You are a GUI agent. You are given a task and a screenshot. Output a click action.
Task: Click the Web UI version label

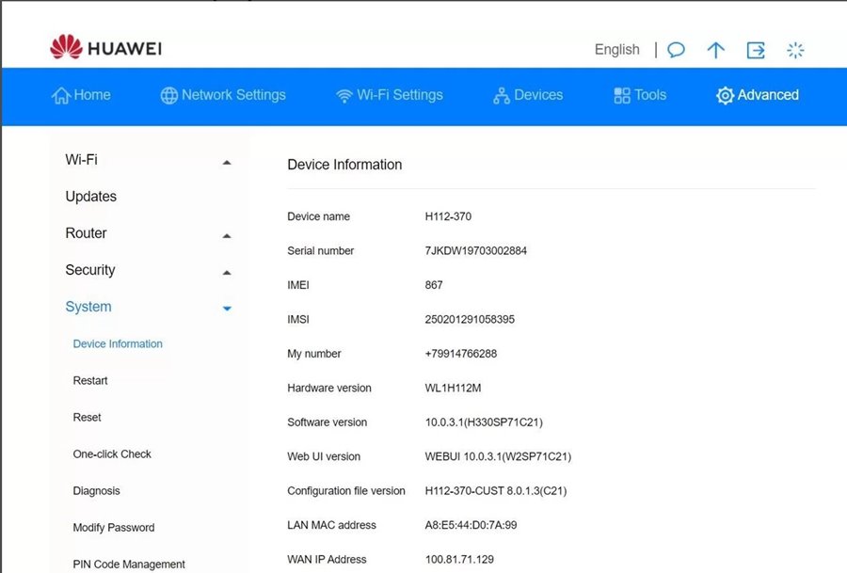tap(324, 456)
